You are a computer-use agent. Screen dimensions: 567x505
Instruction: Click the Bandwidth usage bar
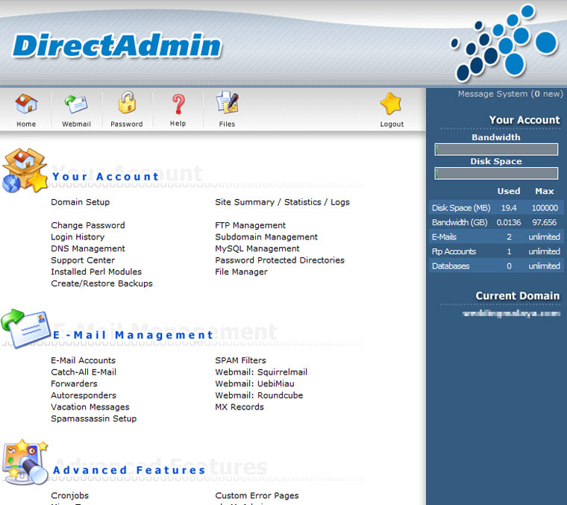pyautogui.click(x=496, y=149)
